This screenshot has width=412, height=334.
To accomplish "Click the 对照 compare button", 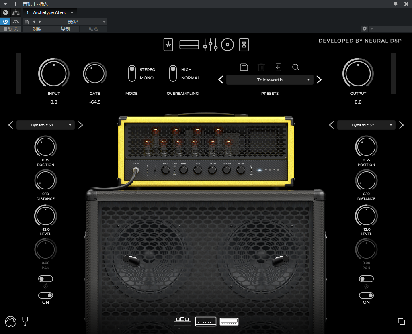I will (x=37, y=29).
